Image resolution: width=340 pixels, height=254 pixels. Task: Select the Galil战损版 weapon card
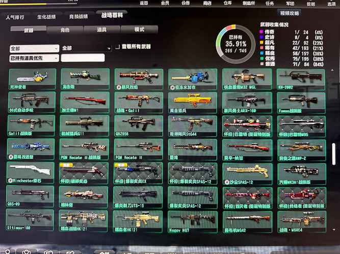[x=31, y=125]
